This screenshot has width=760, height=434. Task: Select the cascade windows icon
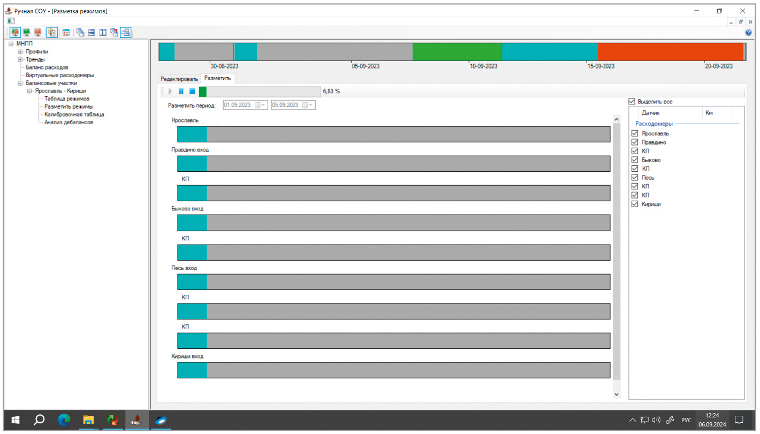tap(80, 33)
